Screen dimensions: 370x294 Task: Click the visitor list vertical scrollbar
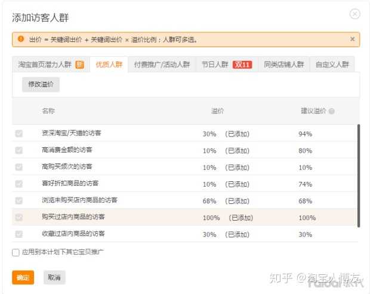358,176
